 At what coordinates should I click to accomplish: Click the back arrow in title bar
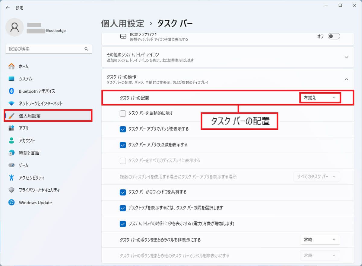pos(8,8)
